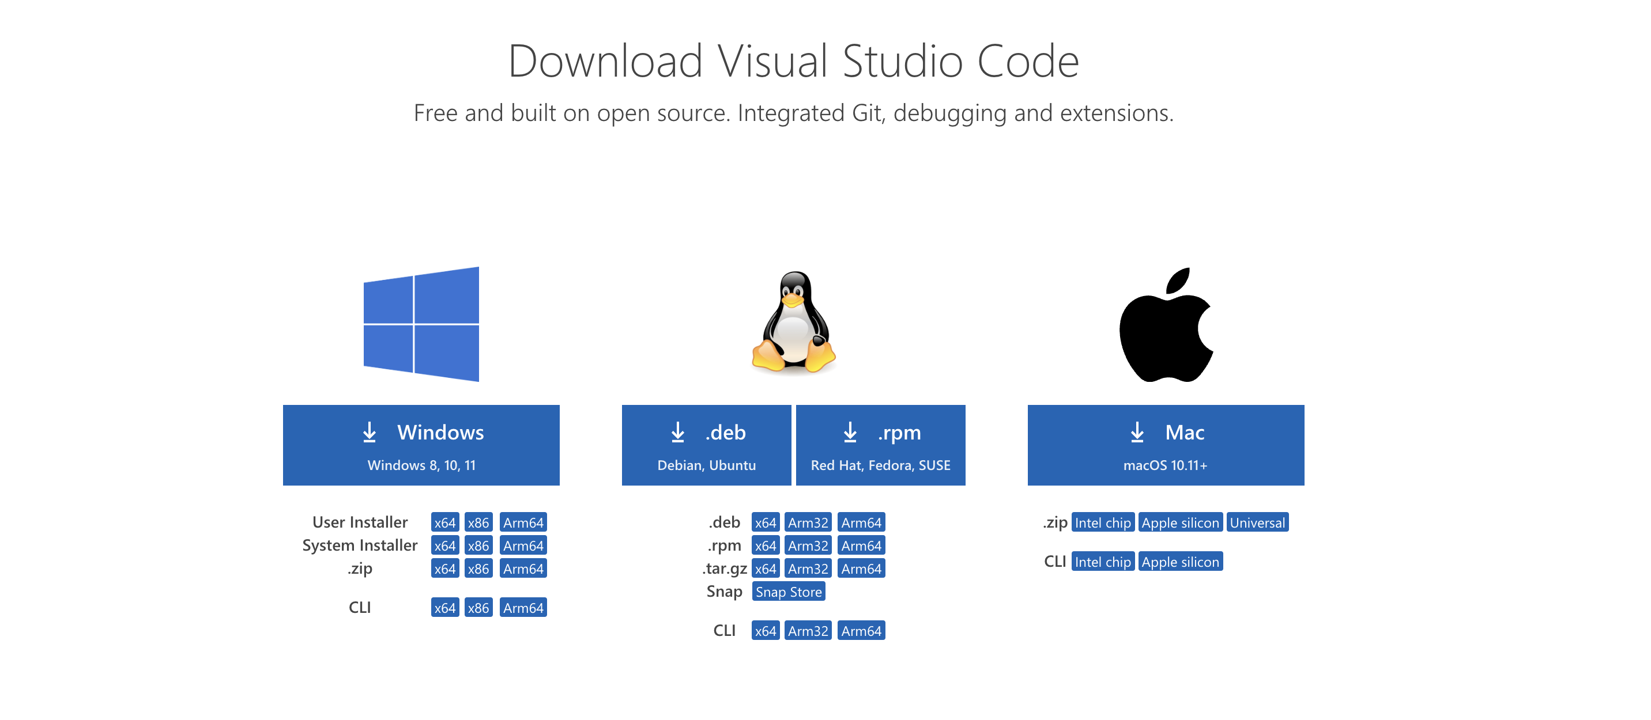1651x720 pixels.
Task: Click the Apple logo icon
Action: point(1166,325)
